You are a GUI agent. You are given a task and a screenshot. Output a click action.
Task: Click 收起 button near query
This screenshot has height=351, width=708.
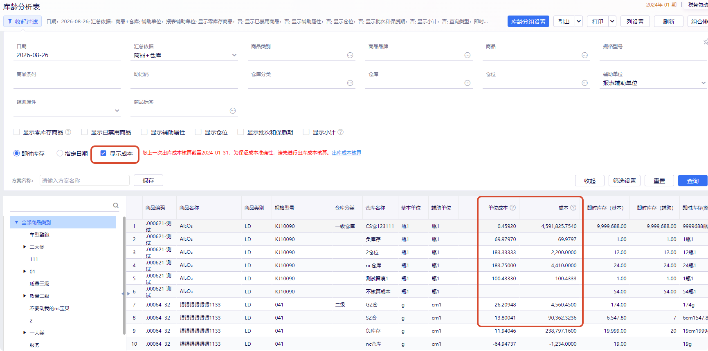590,181
